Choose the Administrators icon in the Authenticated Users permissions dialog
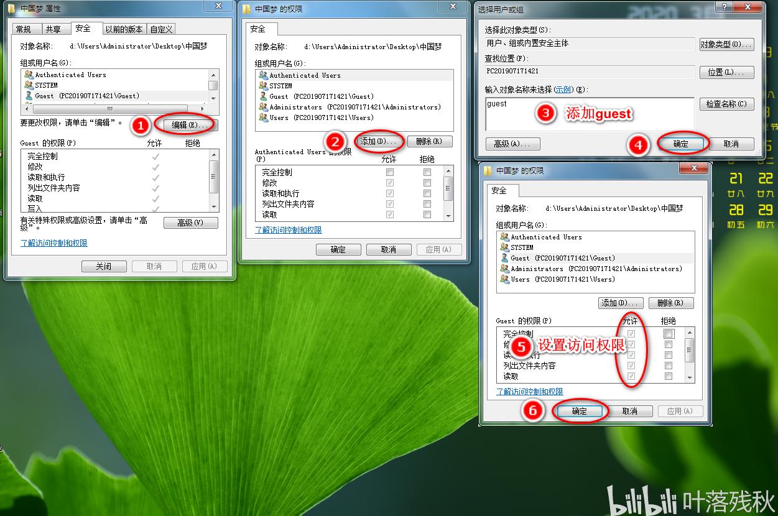 click(x=262, y=107)
